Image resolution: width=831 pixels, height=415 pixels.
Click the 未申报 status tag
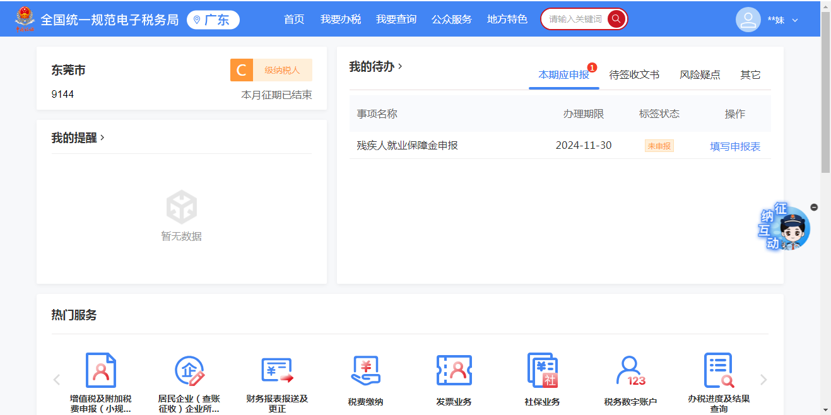[x=659, y=146]
